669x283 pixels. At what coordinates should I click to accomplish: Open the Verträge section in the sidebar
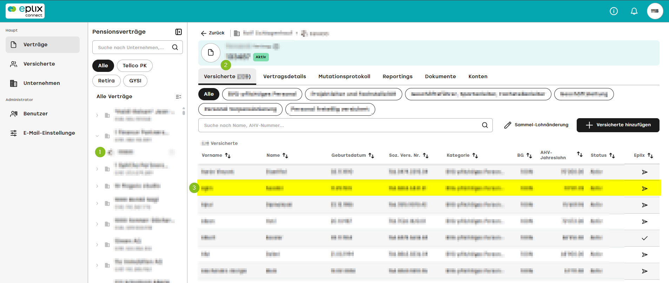coord(42,45)
